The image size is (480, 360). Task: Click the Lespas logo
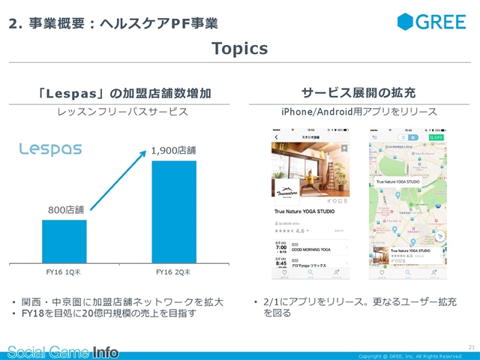click(x=51, y=150)
